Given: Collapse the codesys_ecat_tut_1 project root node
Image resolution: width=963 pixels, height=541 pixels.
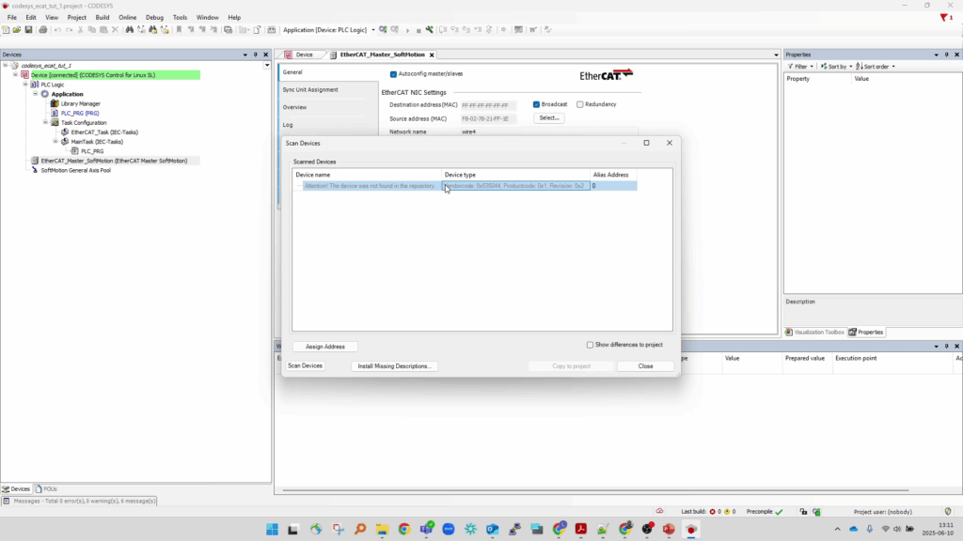Looking at the screenshot, I should pos(6,65).
